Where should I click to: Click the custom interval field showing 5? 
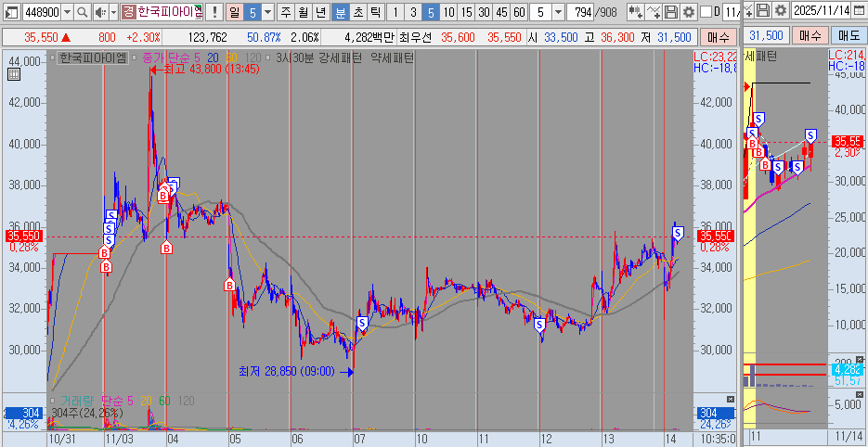tap(541, 12)
